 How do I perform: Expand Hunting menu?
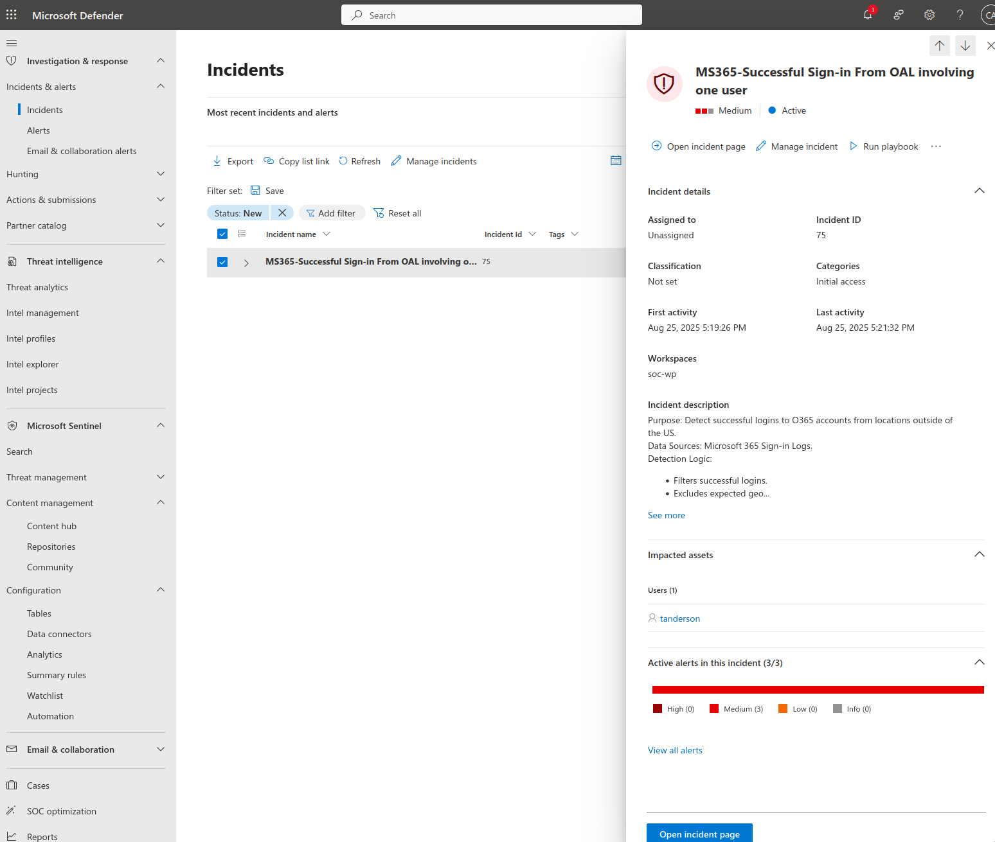point(161,173)
